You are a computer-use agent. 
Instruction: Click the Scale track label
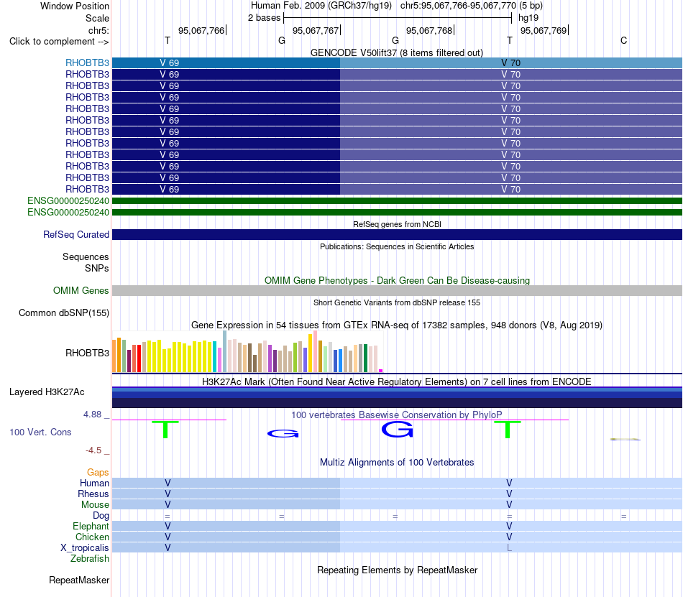(x=97, y=18)
